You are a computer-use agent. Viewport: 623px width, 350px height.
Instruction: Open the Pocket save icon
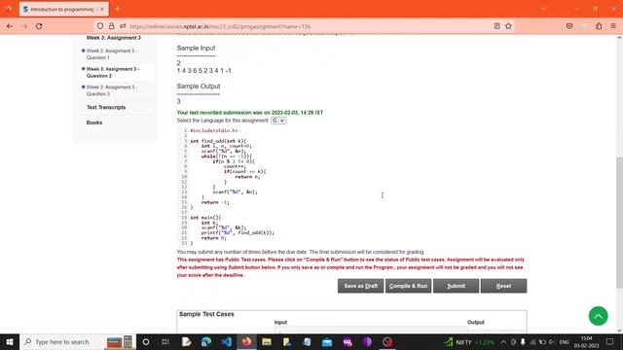coord(569,26)
